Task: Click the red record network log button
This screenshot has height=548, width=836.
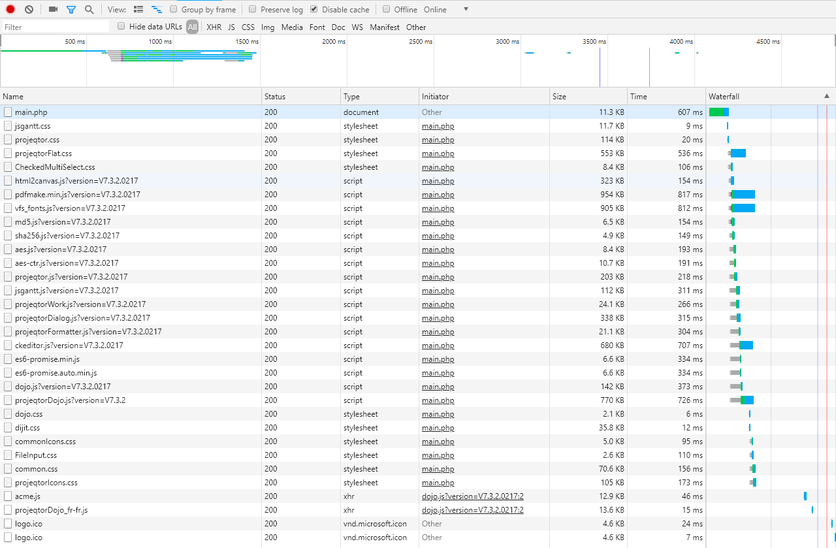Action: pos(10,10)
